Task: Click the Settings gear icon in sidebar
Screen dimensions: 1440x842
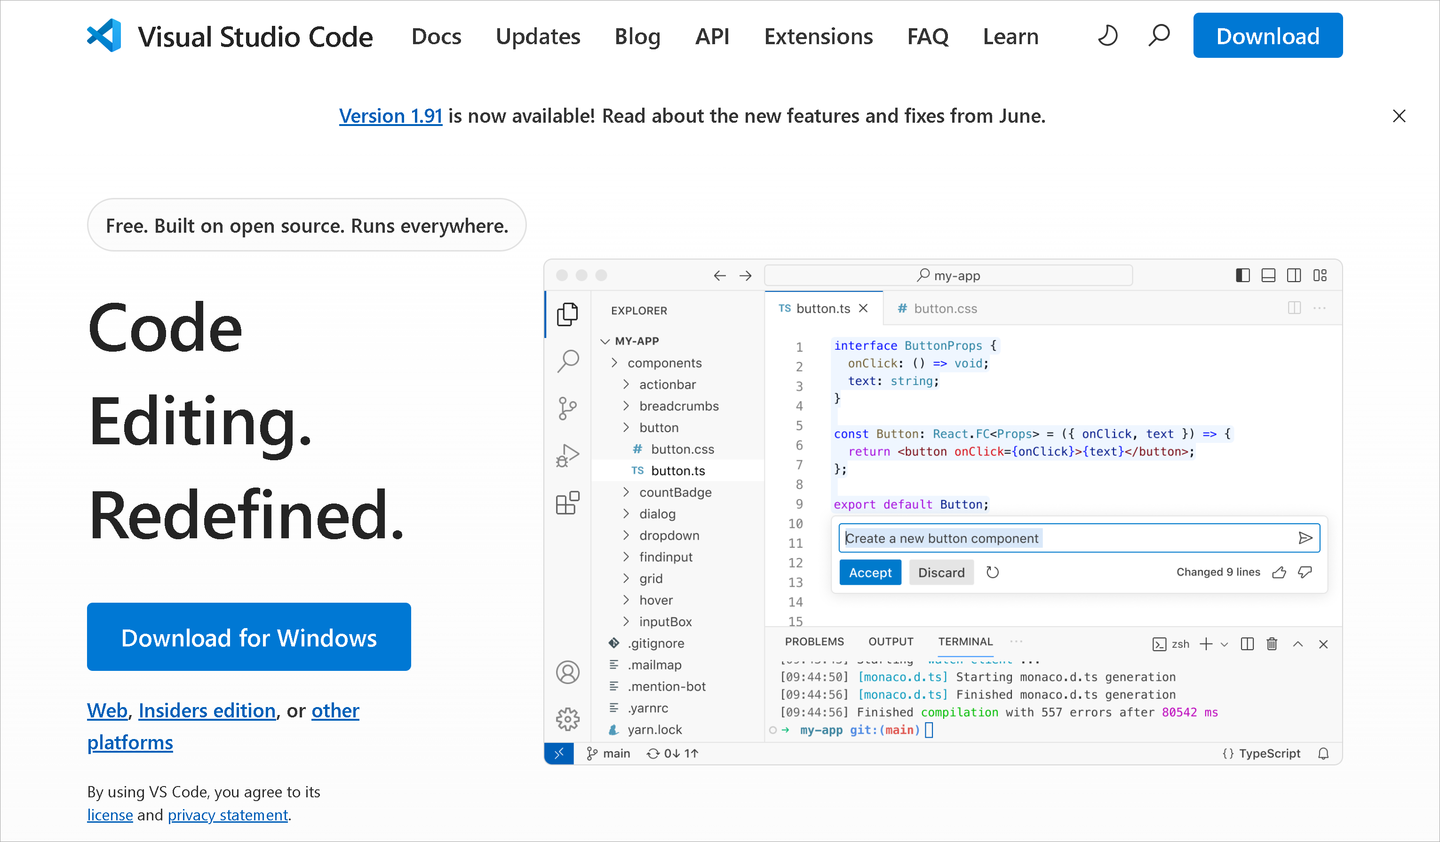Action: pos(567,720)
